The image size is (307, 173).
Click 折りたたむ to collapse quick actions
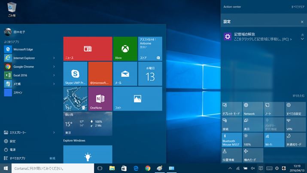(298, 95)
